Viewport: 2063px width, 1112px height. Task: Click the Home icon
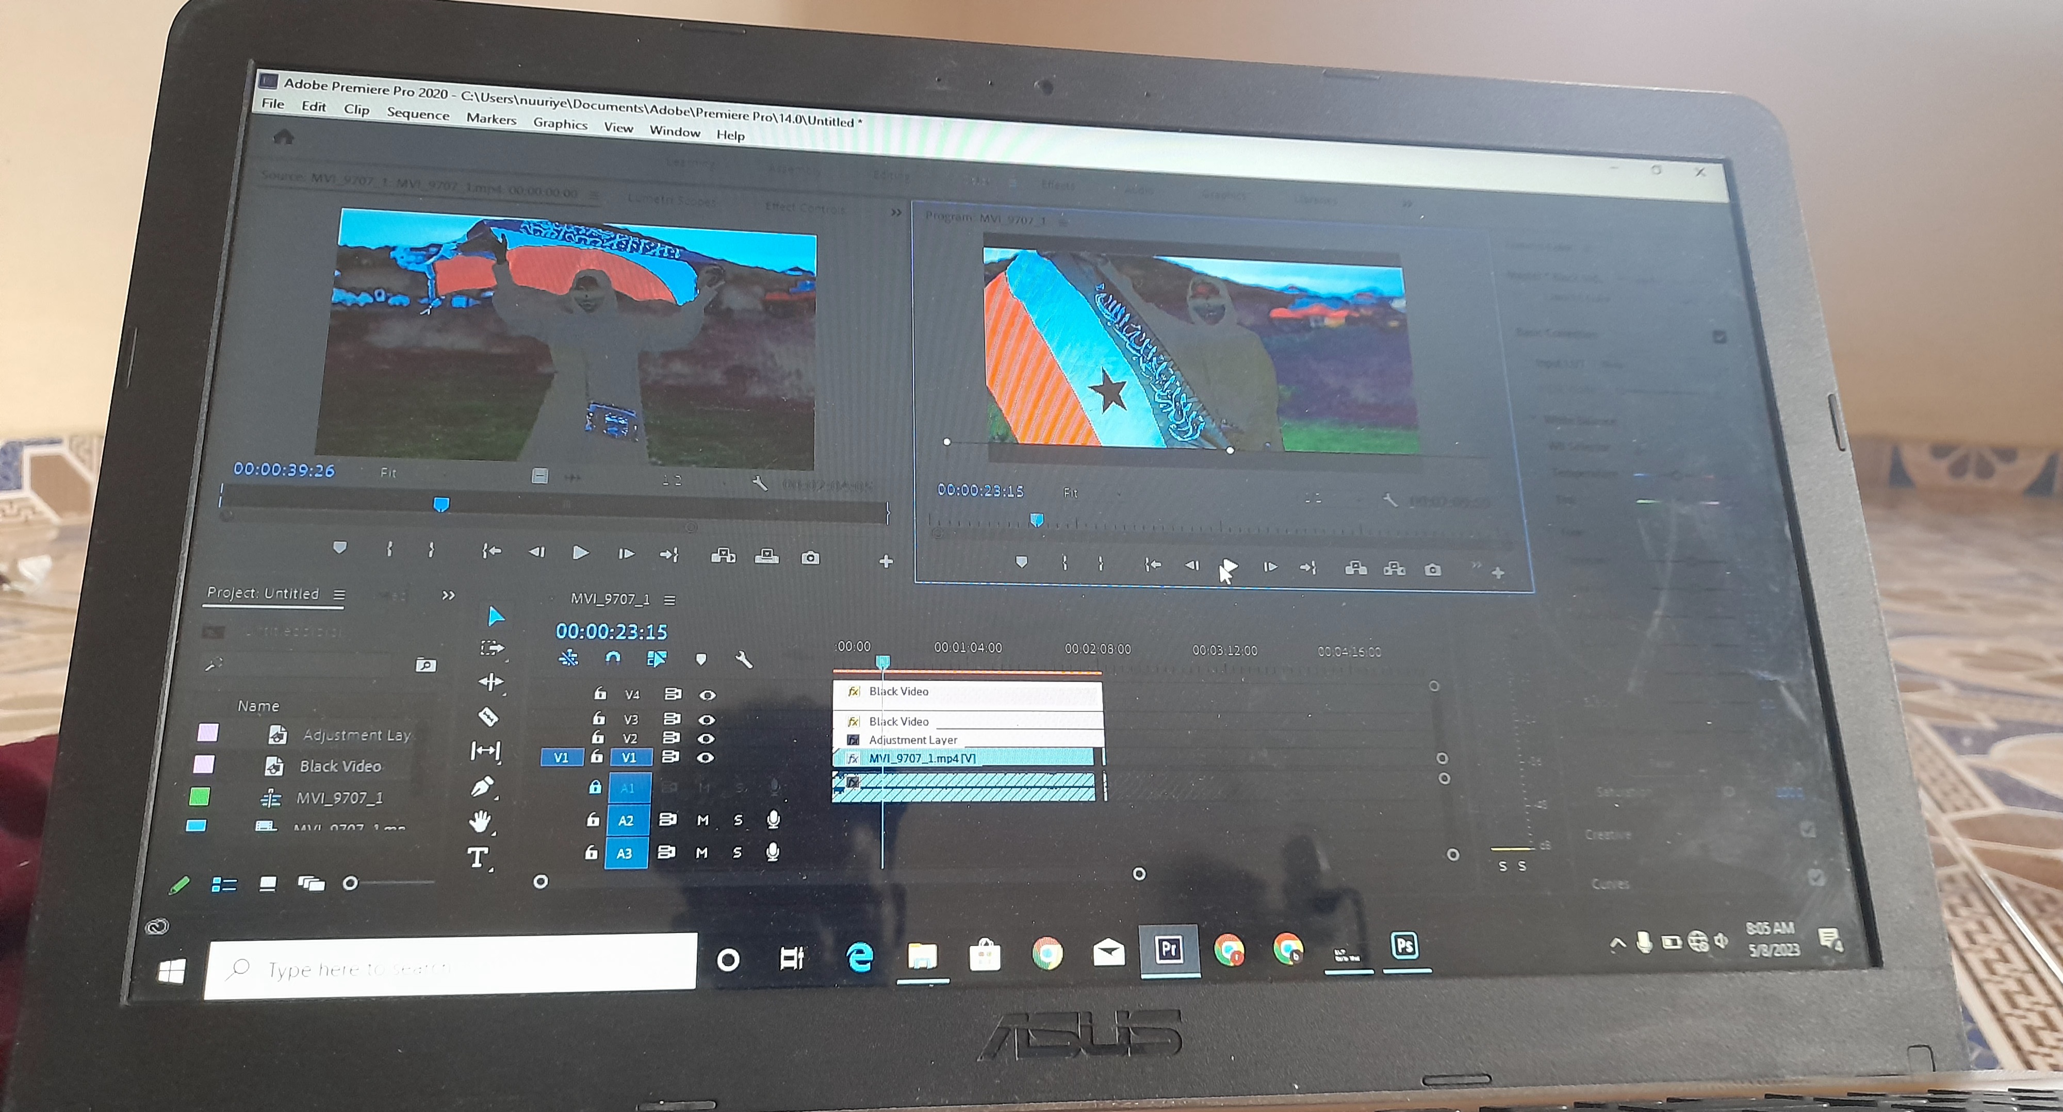pos(284,137)
